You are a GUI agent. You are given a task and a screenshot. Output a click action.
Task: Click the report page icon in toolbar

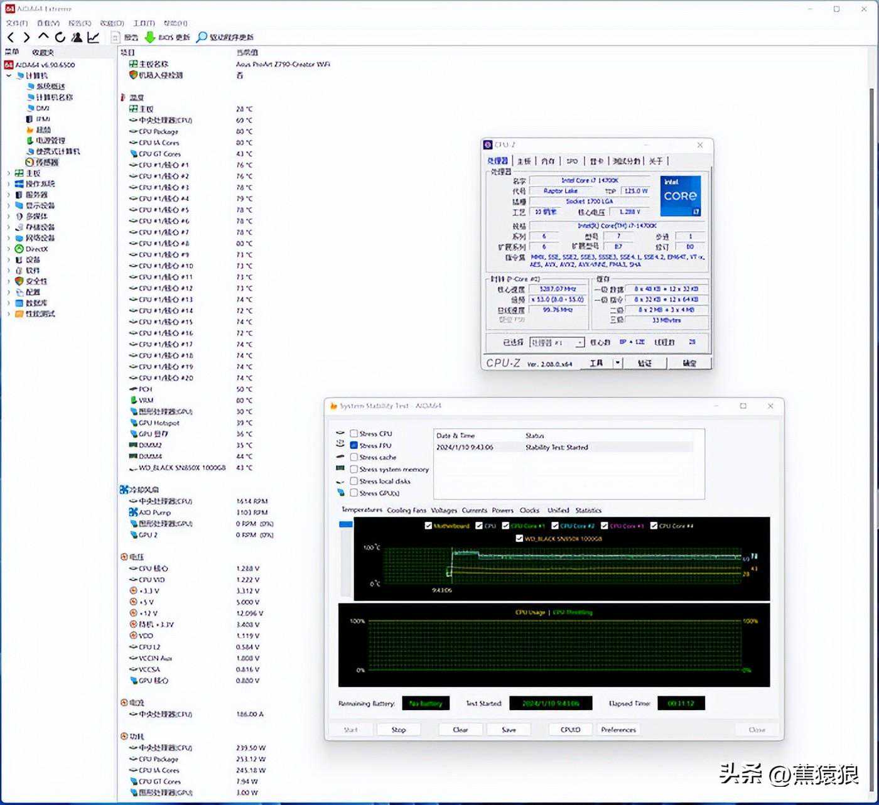(x=116, y=37)
